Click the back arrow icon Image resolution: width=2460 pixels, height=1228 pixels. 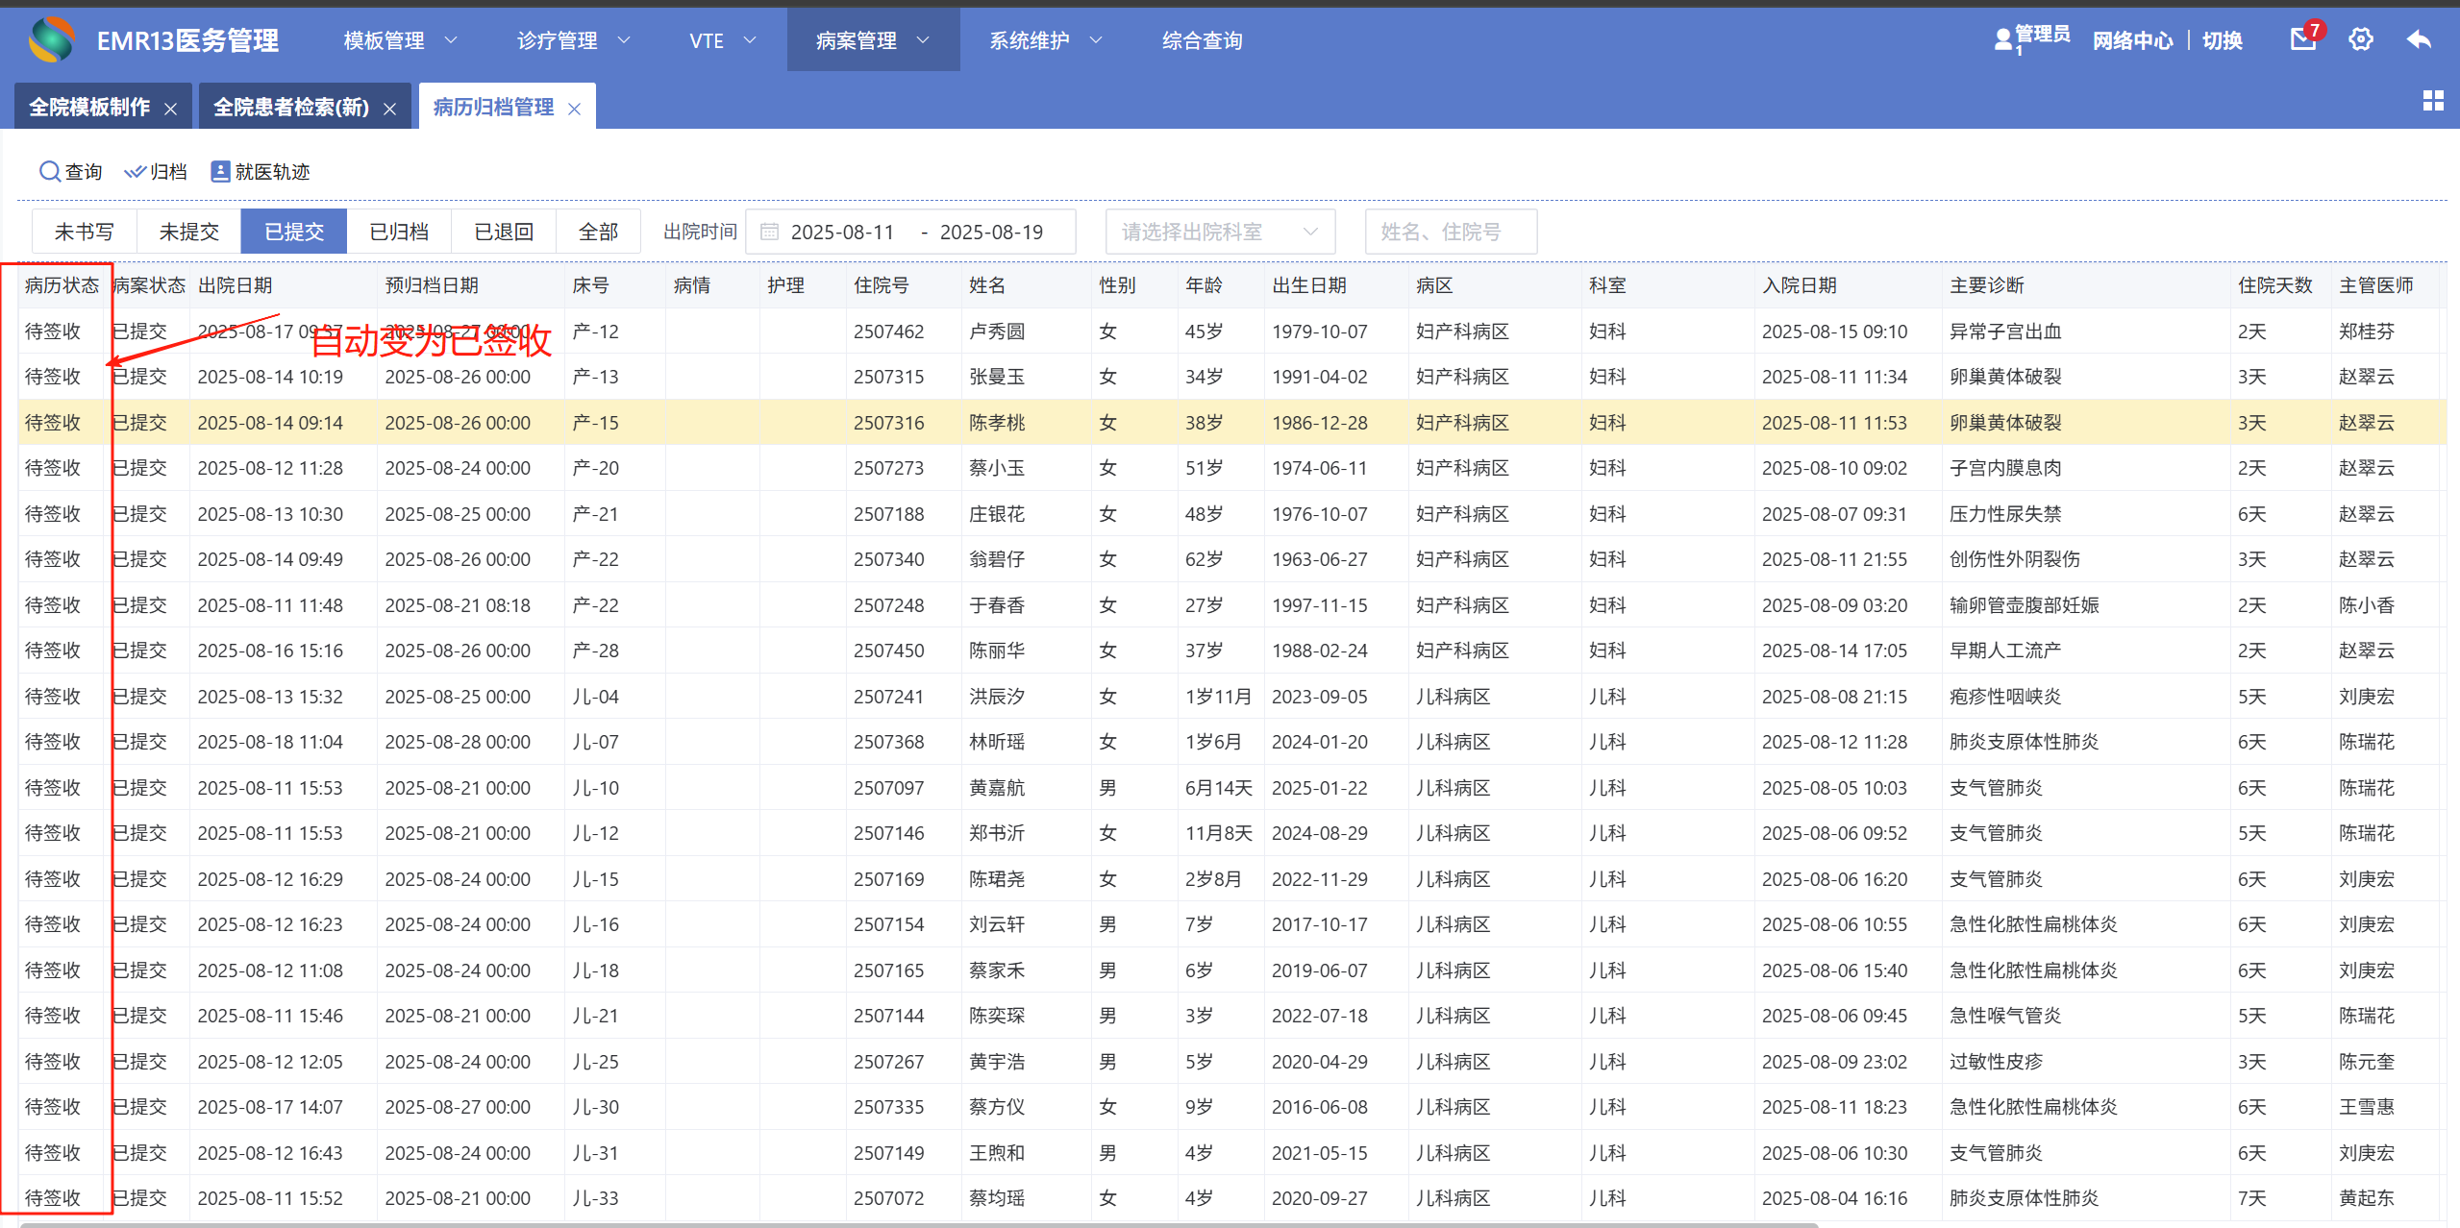2419,39
